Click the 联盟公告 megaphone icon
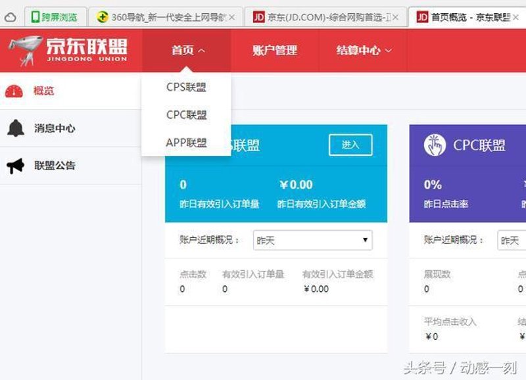The image size is (526, 380). point(15,166)
